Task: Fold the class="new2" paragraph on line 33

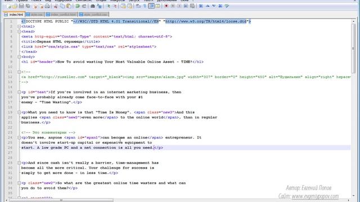Action: (x=19, y=183)
